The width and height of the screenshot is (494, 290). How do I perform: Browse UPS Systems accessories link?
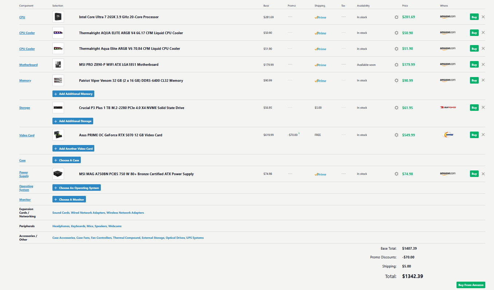[195, 238]
